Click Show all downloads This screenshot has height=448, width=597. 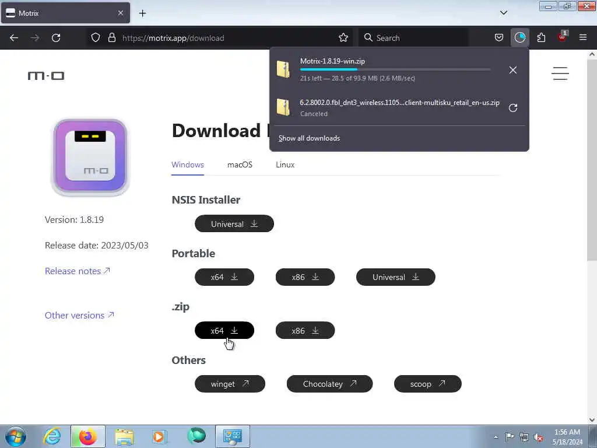309,138
